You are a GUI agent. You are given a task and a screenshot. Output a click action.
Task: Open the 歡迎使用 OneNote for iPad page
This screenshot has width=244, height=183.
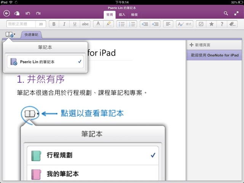click(214, 55)
